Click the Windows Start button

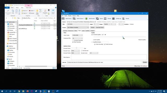2,91
